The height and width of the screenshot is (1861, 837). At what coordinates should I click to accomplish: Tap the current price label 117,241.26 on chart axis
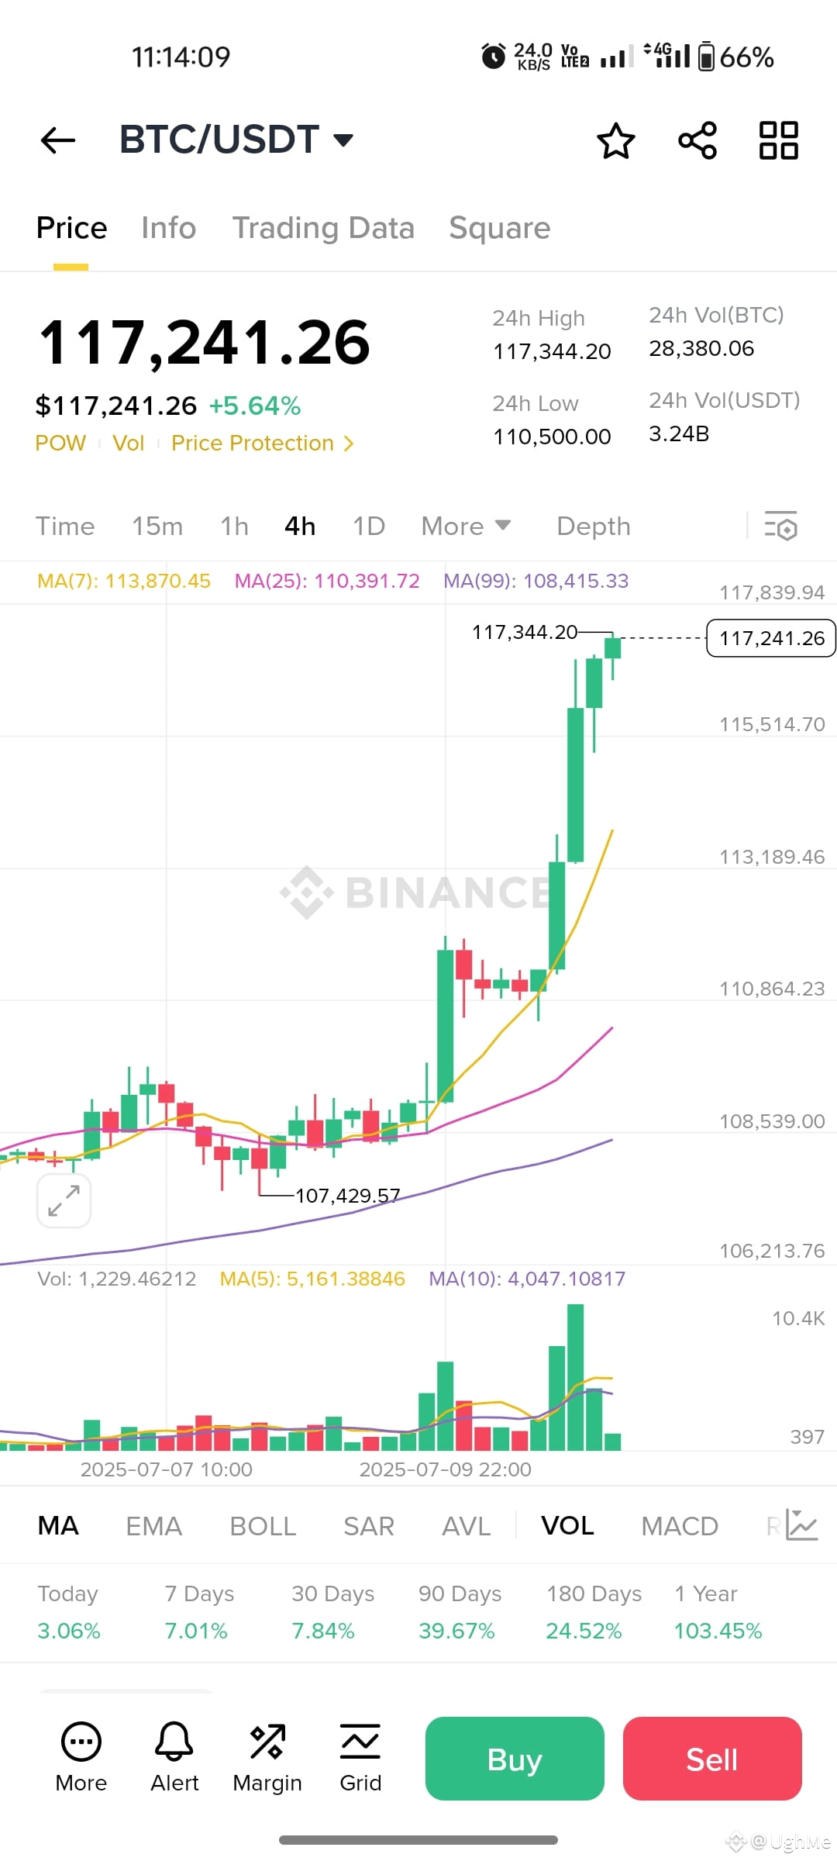(x=771, y=638)
